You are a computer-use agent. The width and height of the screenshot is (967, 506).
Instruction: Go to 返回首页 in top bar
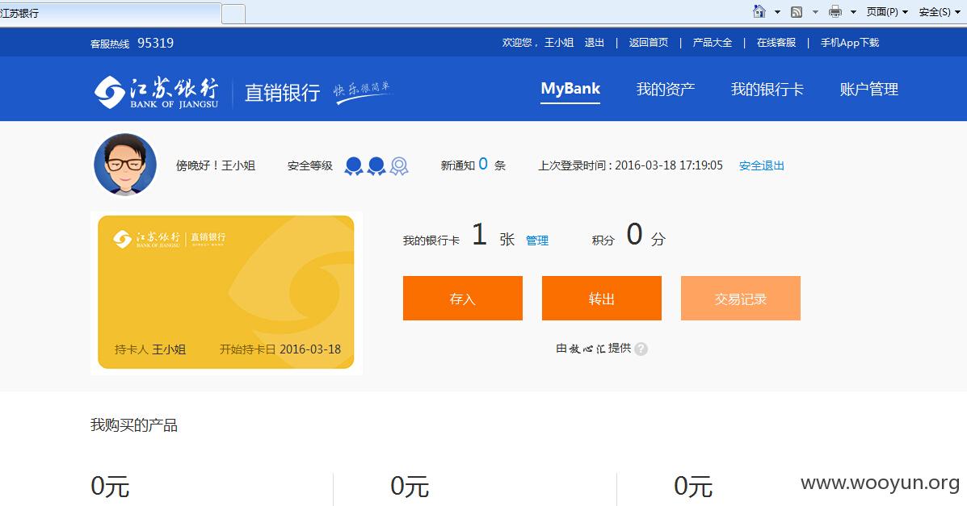[648, 43]
